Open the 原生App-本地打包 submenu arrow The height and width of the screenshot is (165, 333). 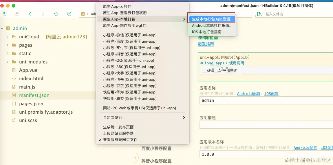pos(184,19)
